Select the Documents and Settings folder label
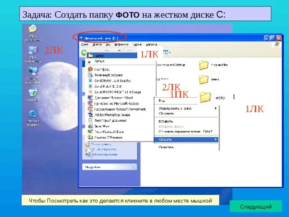 click(x=171, y=65)
